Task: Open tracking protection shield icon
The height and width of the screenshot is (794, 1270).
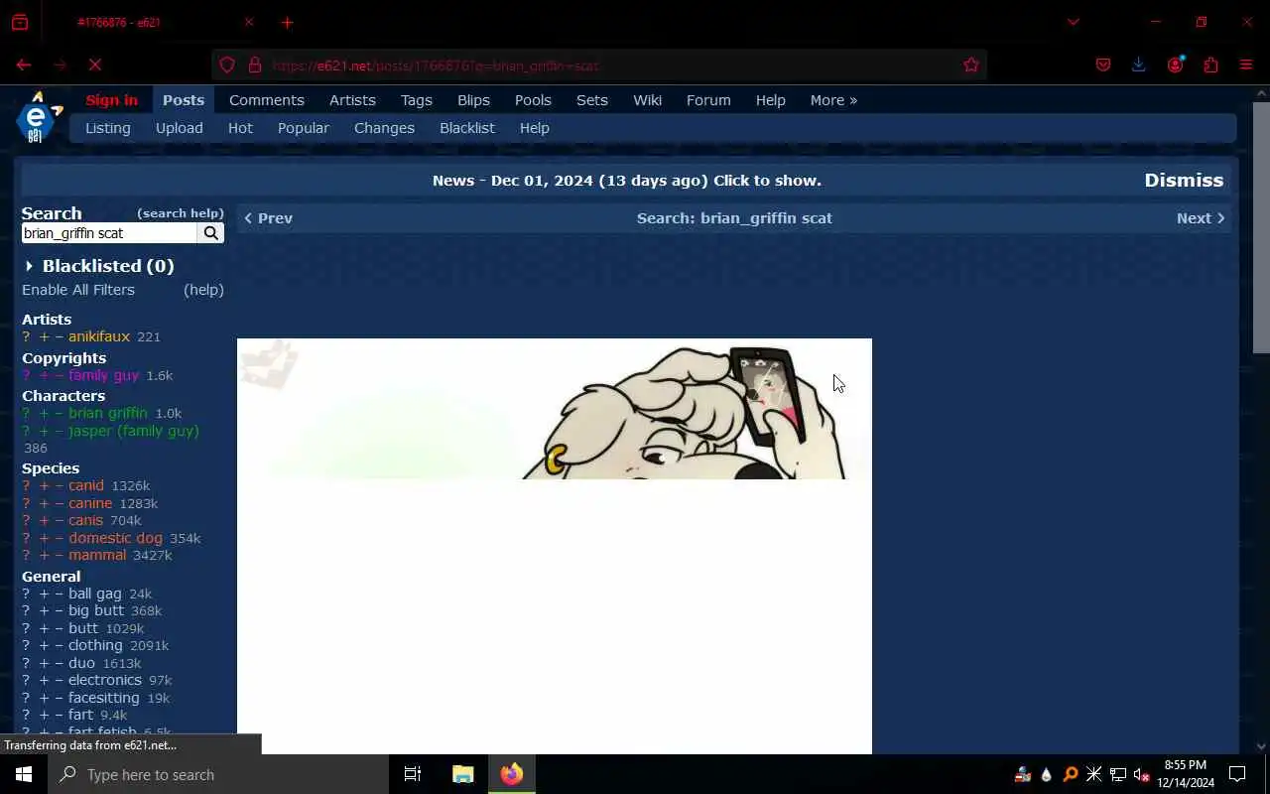Action: click(227, 66)
